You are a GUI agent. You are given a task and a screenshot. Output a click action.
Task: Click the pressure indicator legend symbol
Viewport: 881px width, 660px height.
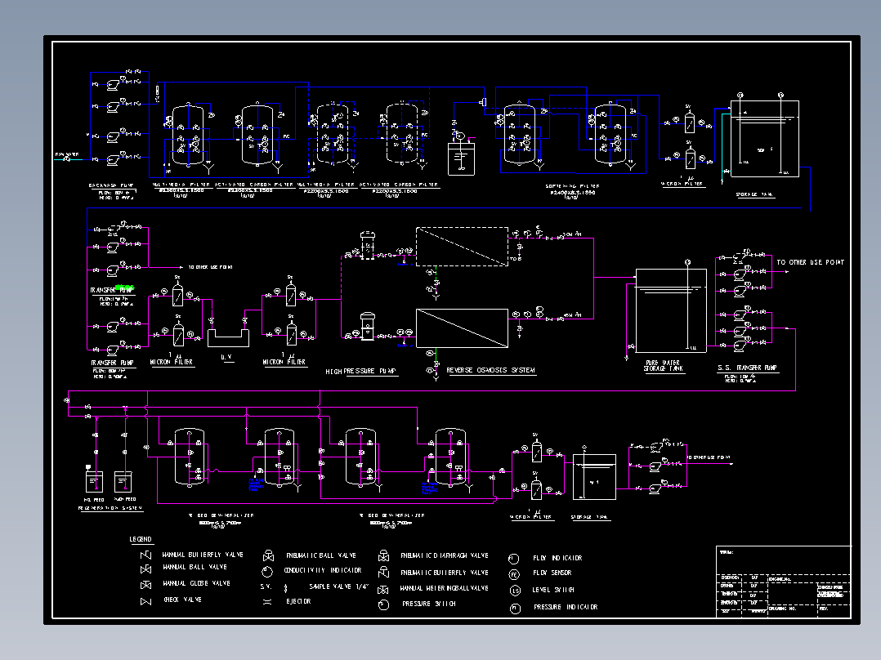click(x=515, y=609)
